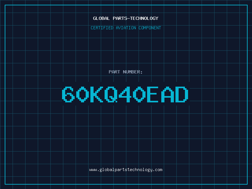Click the CERTIFIED AVIATION COMPONENT subtitle

(x=126, y=28)
